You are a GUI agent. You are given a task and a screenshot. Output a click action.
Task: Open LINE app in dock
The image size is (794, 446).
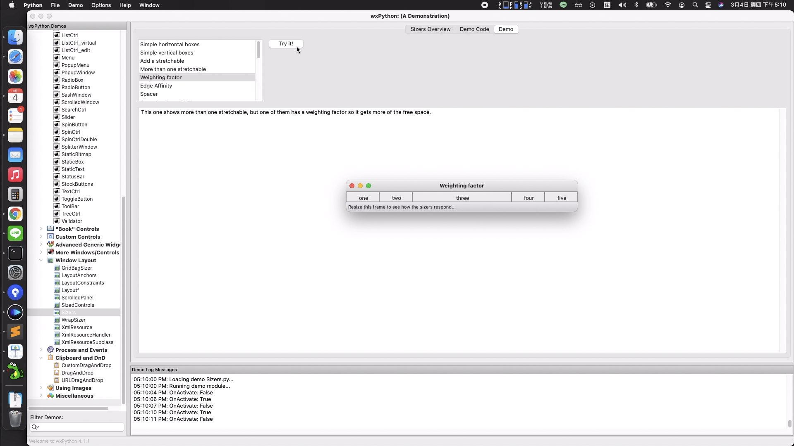tap(15, 233)
